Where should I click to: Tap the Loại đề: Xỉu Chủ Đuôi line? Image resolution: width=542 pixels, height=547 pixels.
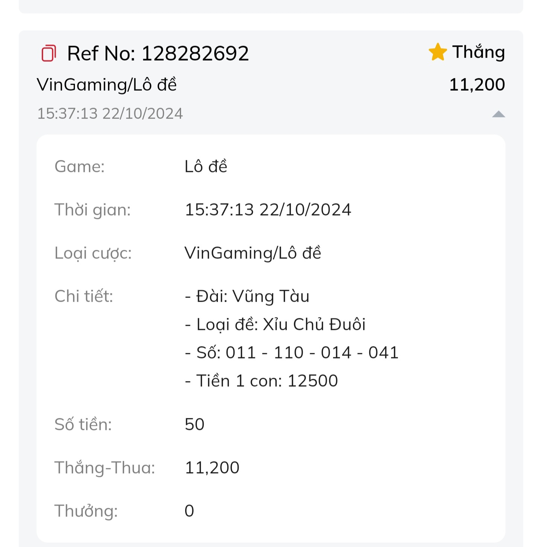click(275, 324)
